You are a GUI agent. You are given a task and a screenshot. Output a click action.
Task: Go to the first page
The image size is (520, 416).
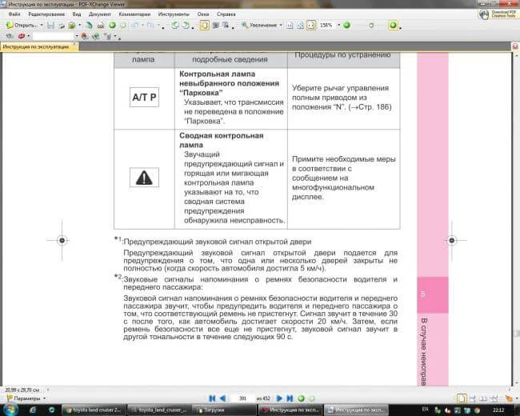[212, 398]
